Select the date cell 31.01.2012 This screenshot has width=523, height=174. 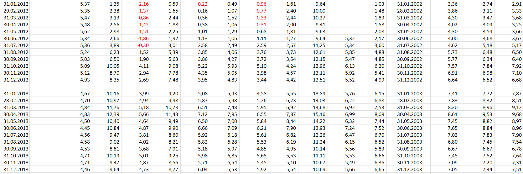[16, 4]
